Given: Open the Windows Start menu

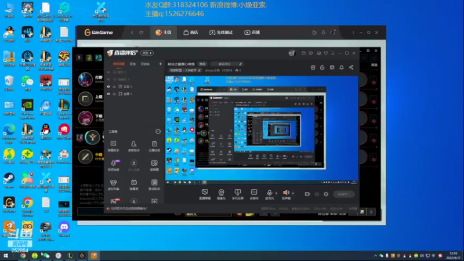Looking at the screenshot, I should click(5, 256).
